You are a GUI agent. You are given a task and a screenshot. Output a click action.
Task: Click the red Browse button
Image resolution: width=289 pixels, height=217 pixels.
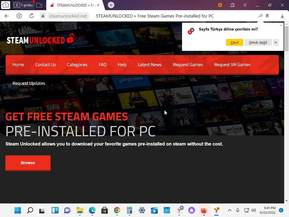28,163
